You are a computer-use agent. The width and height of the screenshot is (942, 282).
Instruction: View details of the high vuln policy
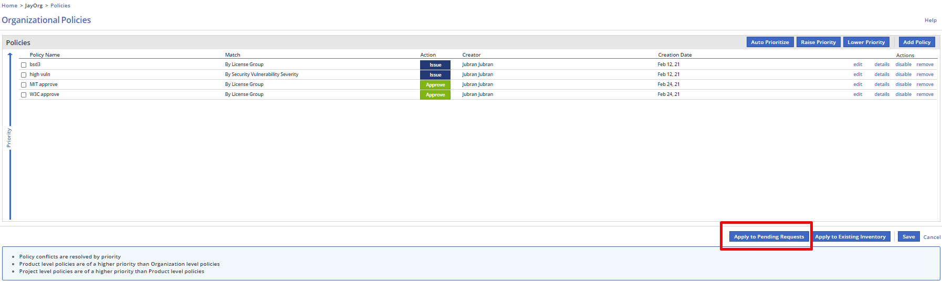pos(882,74)
